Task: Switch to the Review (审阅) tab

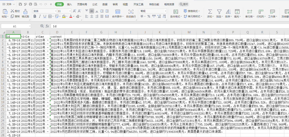Action: pyautogui.click(x=115, y=5)
